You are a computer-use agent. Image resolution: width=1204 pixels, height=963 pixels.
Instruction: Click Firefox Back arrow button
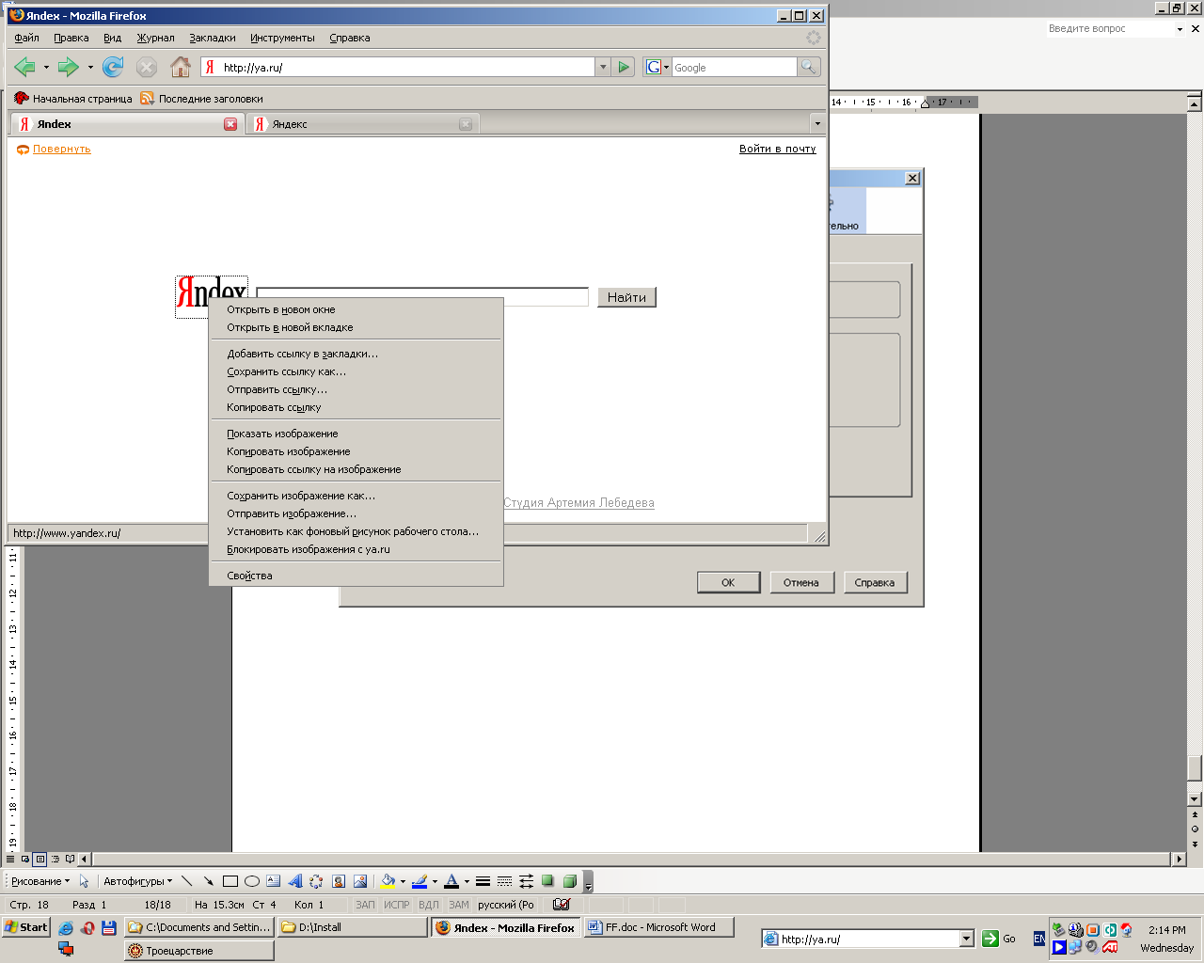25,67
